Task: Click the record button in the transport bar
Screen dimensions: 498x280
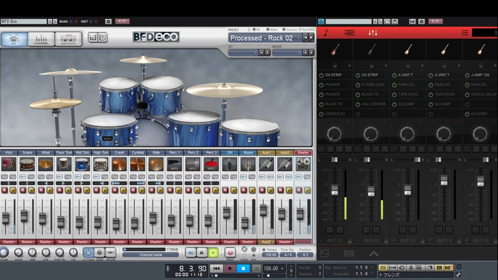Action: click(229, 269)
